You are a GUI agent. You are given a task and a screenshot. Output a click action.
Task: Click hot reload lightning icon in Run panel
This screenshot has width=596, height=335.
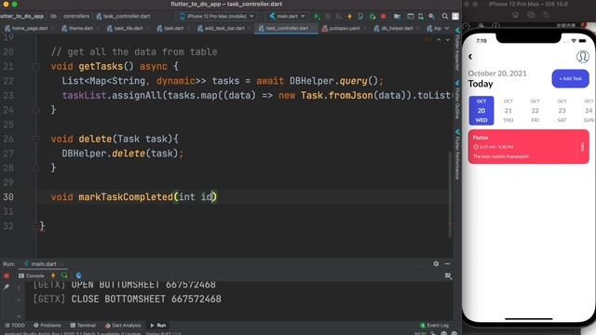(x=53, y=275)
